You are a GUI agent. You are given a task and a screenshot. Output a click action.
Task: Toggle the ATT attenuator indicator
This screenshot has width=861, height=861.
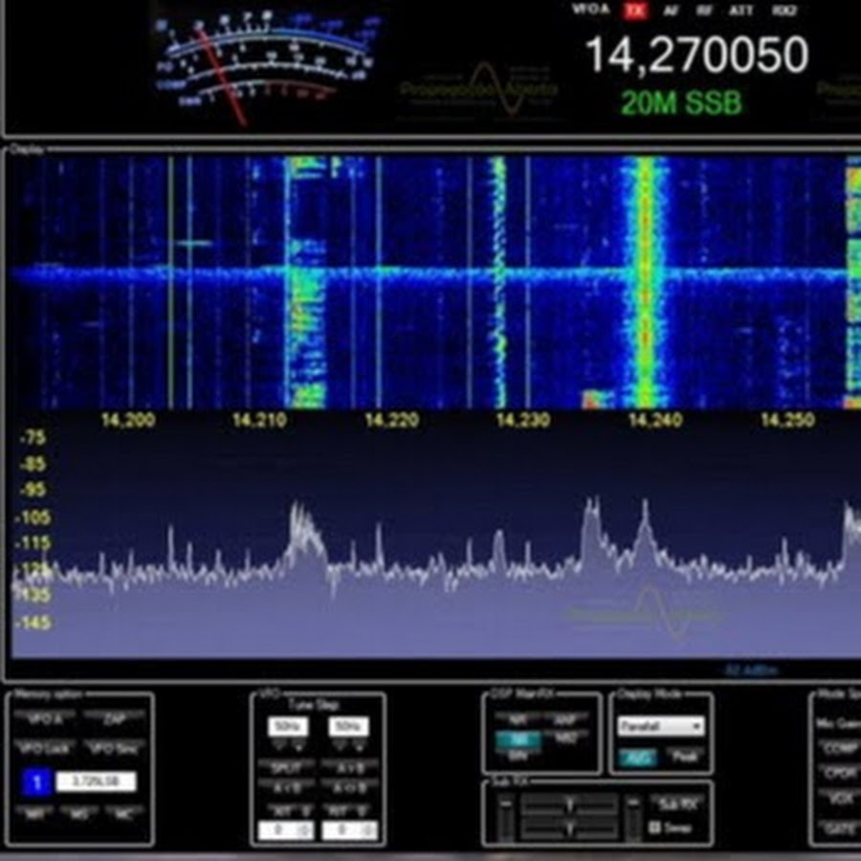coord(740,11)
